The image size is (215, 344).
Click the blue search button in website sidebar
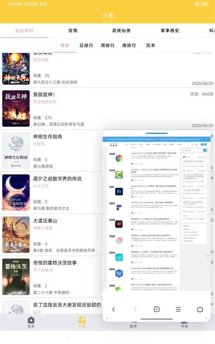205,150
